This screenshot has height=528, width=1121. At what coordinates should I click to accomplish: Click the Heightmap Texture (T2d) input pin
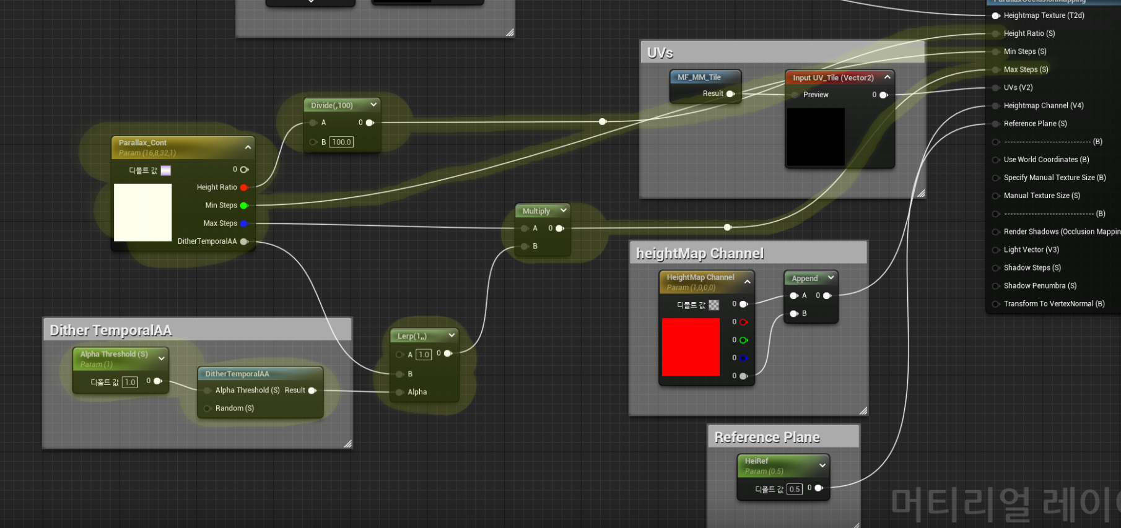coord(996,15)
